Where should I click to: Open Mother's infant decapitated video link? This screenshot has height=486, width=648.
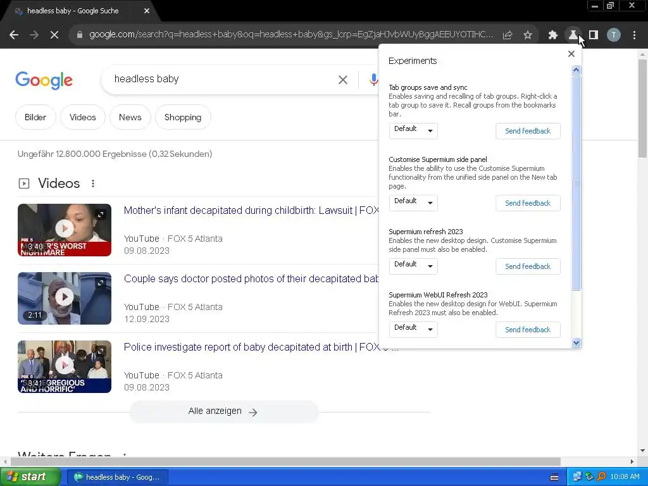[x=251, y=210]
